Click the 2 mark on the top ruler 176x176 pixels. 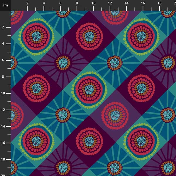[27, 3]
